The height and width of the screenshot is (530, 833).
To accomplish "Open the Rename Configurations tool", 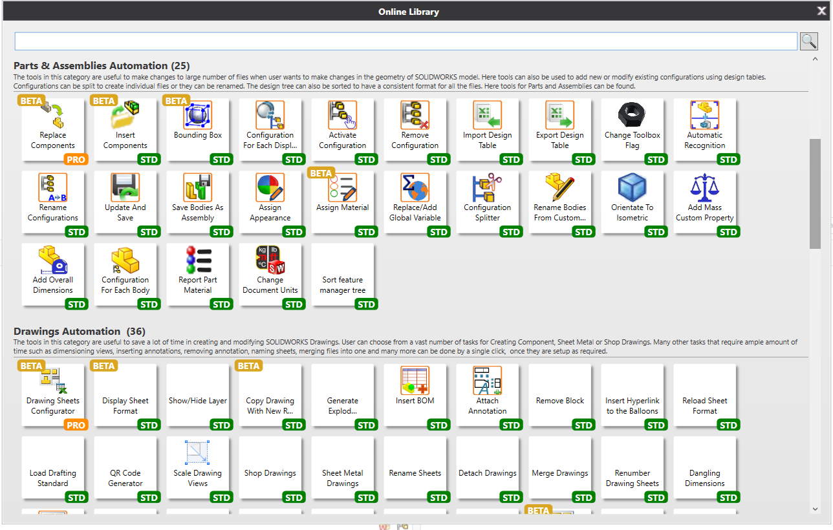I will 53,202.
